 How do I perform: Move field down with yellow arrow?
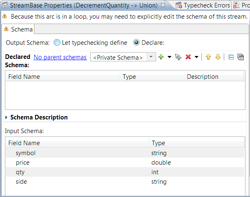click(218, 57)
